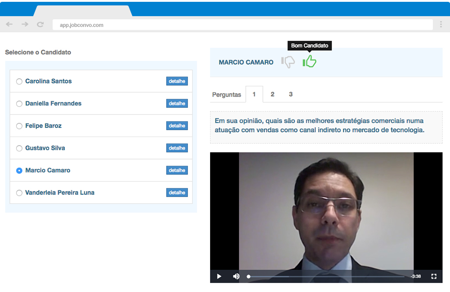Click the Carolina Santos name
Viewport: 450px width, 292px height.
pyautogui.click(x=49, y=81)
